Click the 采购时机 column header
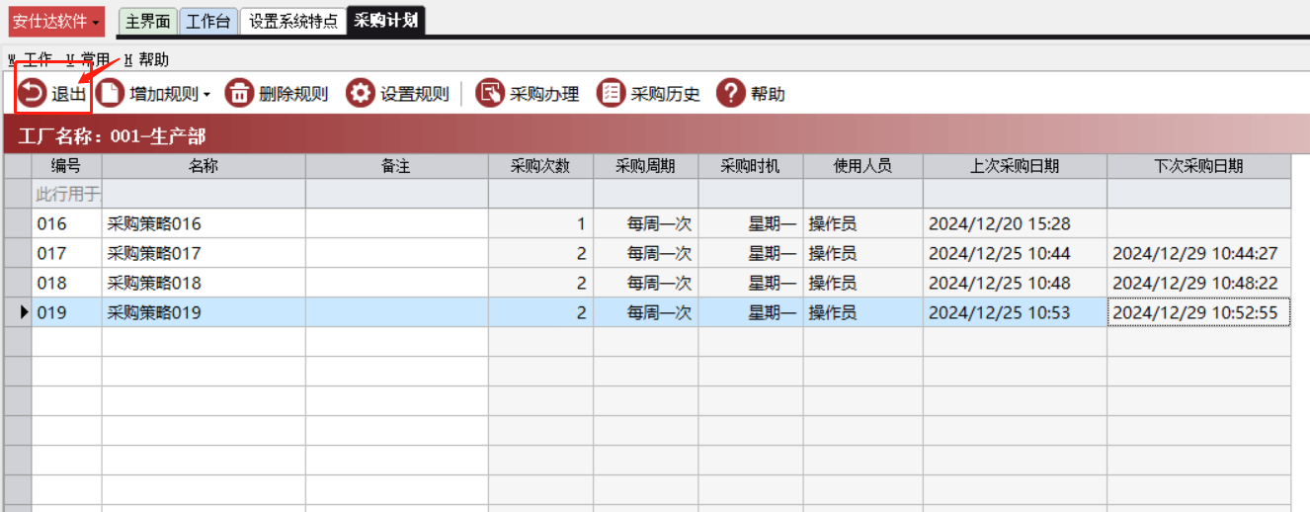The height and width of the screenshot is (512, 1310). click(751, 166)
